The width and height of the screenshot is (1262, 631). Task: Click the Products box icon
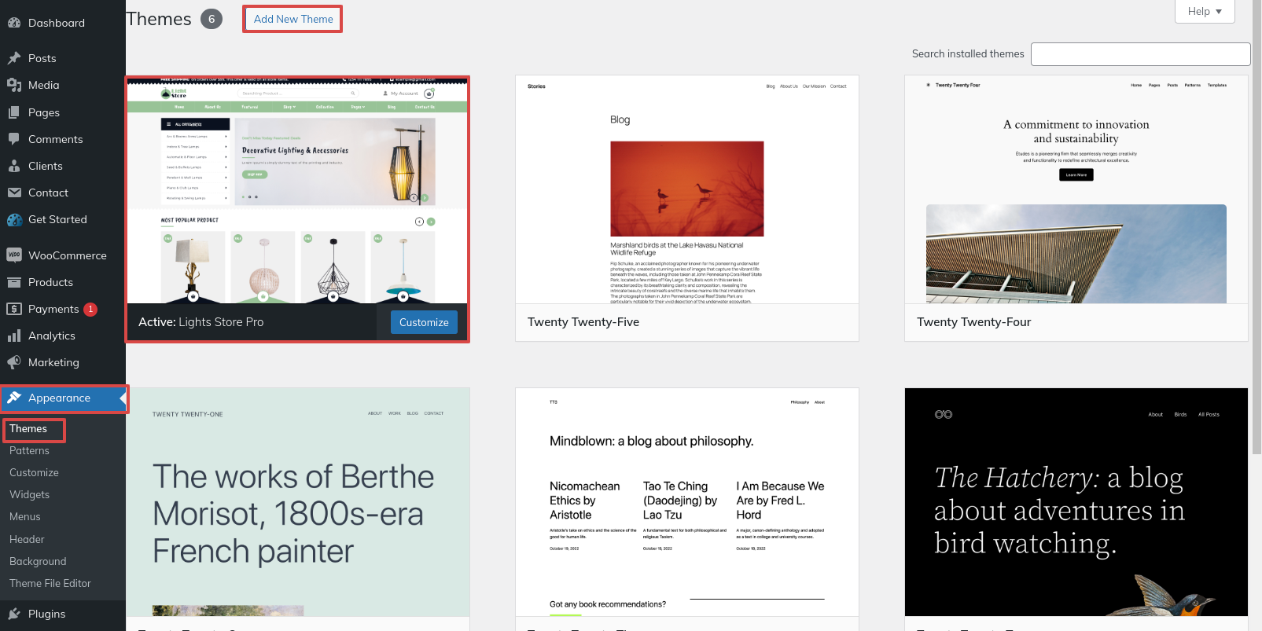[x=14, y=282]
